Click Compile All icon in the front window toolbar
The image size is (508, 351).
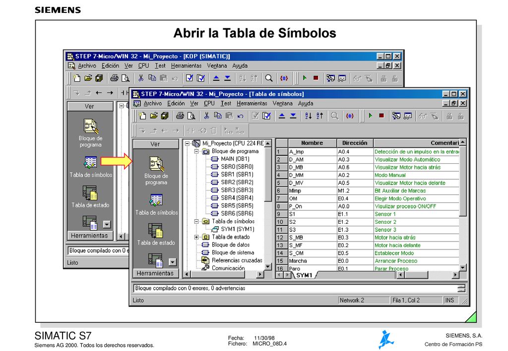tap(266, 116)
